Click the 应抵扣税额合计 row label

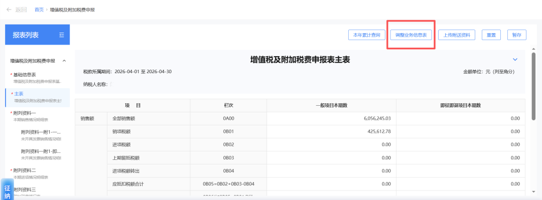(x=128, y=184)
